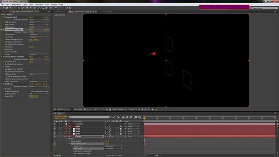Expand the Shading property group
The height and width of the screenshot is (157, 279).
click(x=4, y=89)
